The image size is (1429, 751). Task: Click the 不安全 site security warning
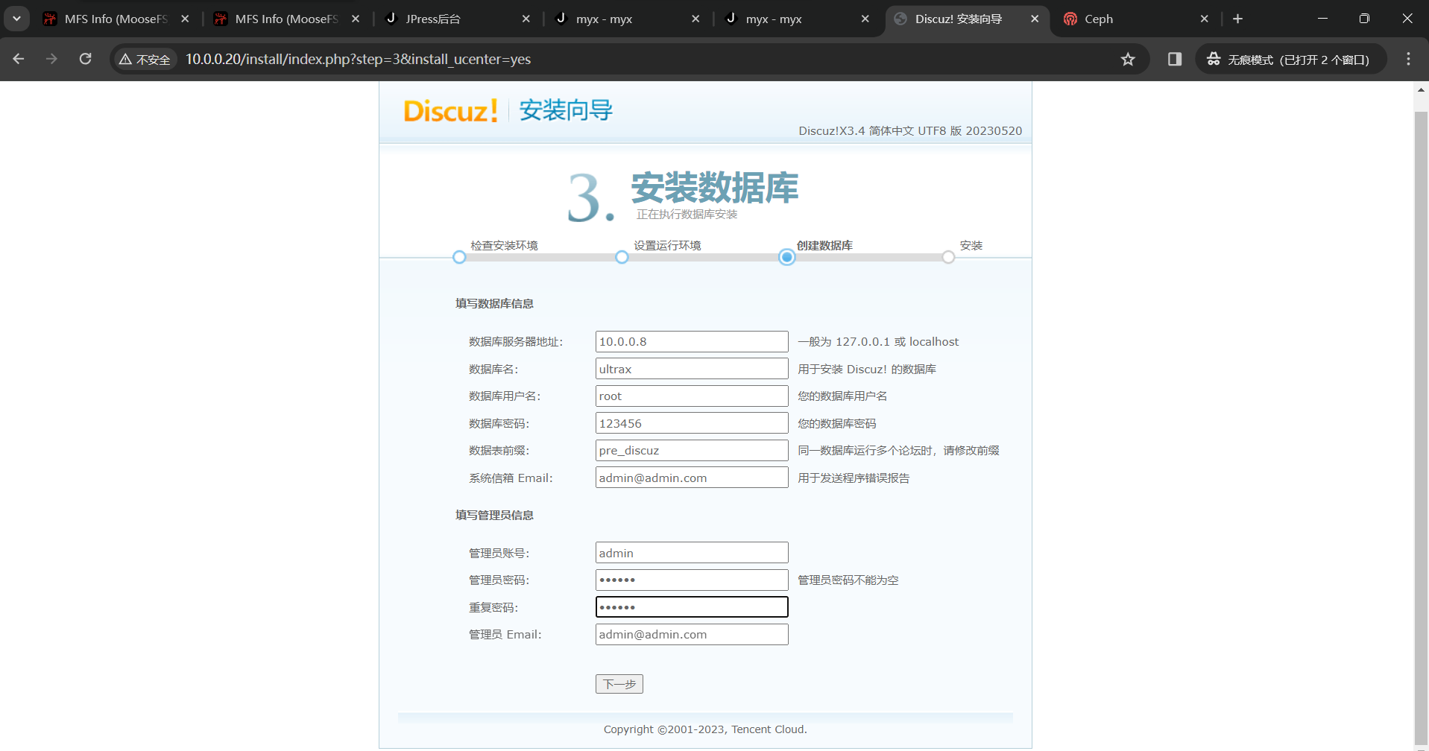point(145,59)
